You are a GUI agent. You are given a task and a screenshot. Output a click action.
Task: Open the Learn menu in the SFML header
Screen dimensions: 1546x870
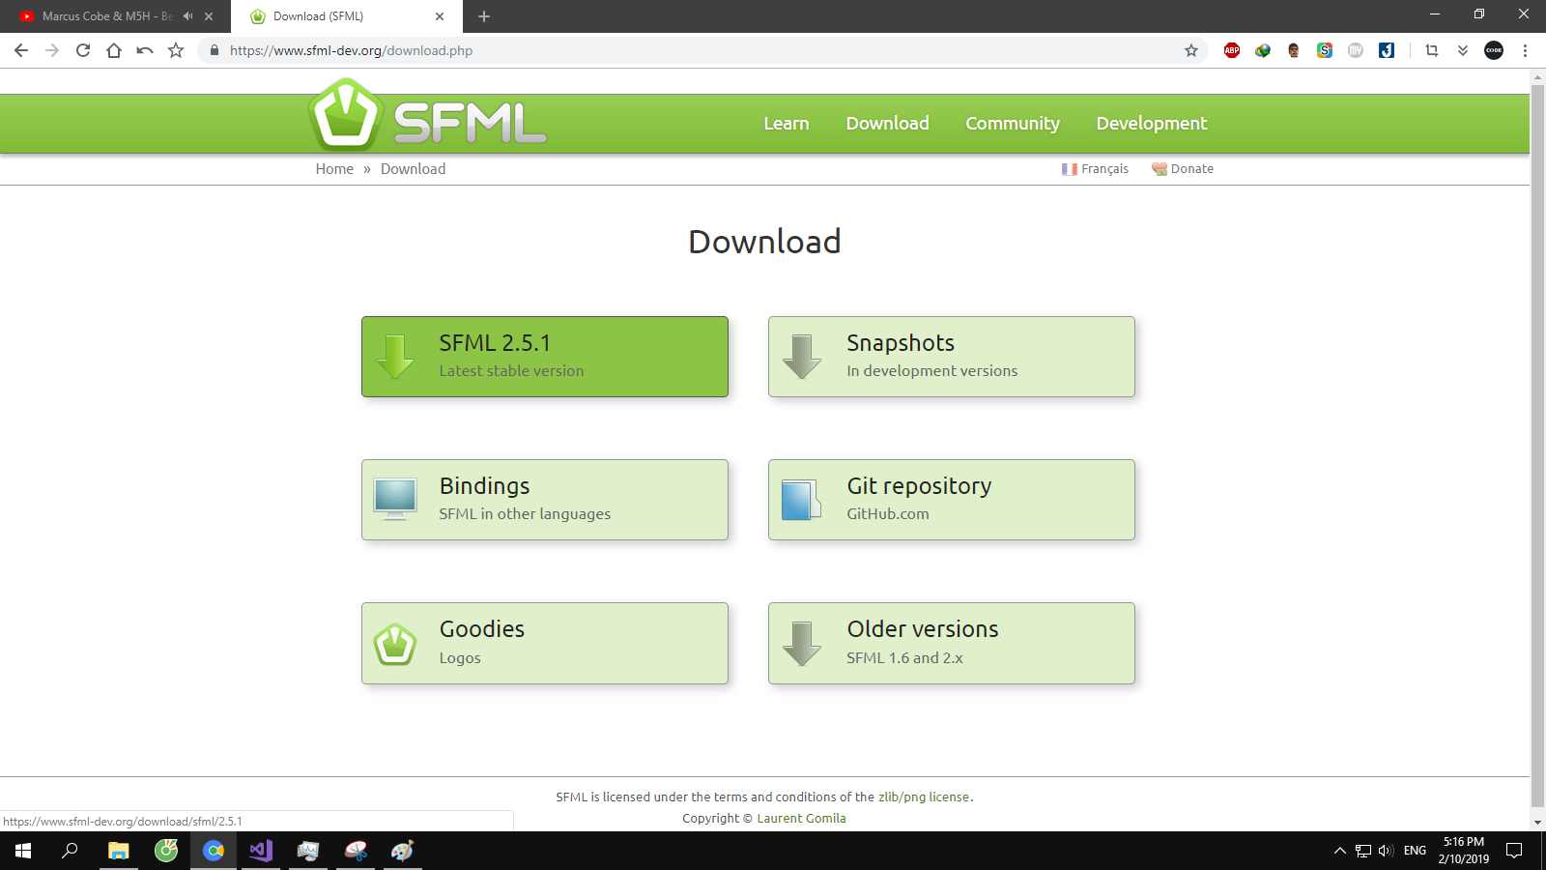pos(787,124)
